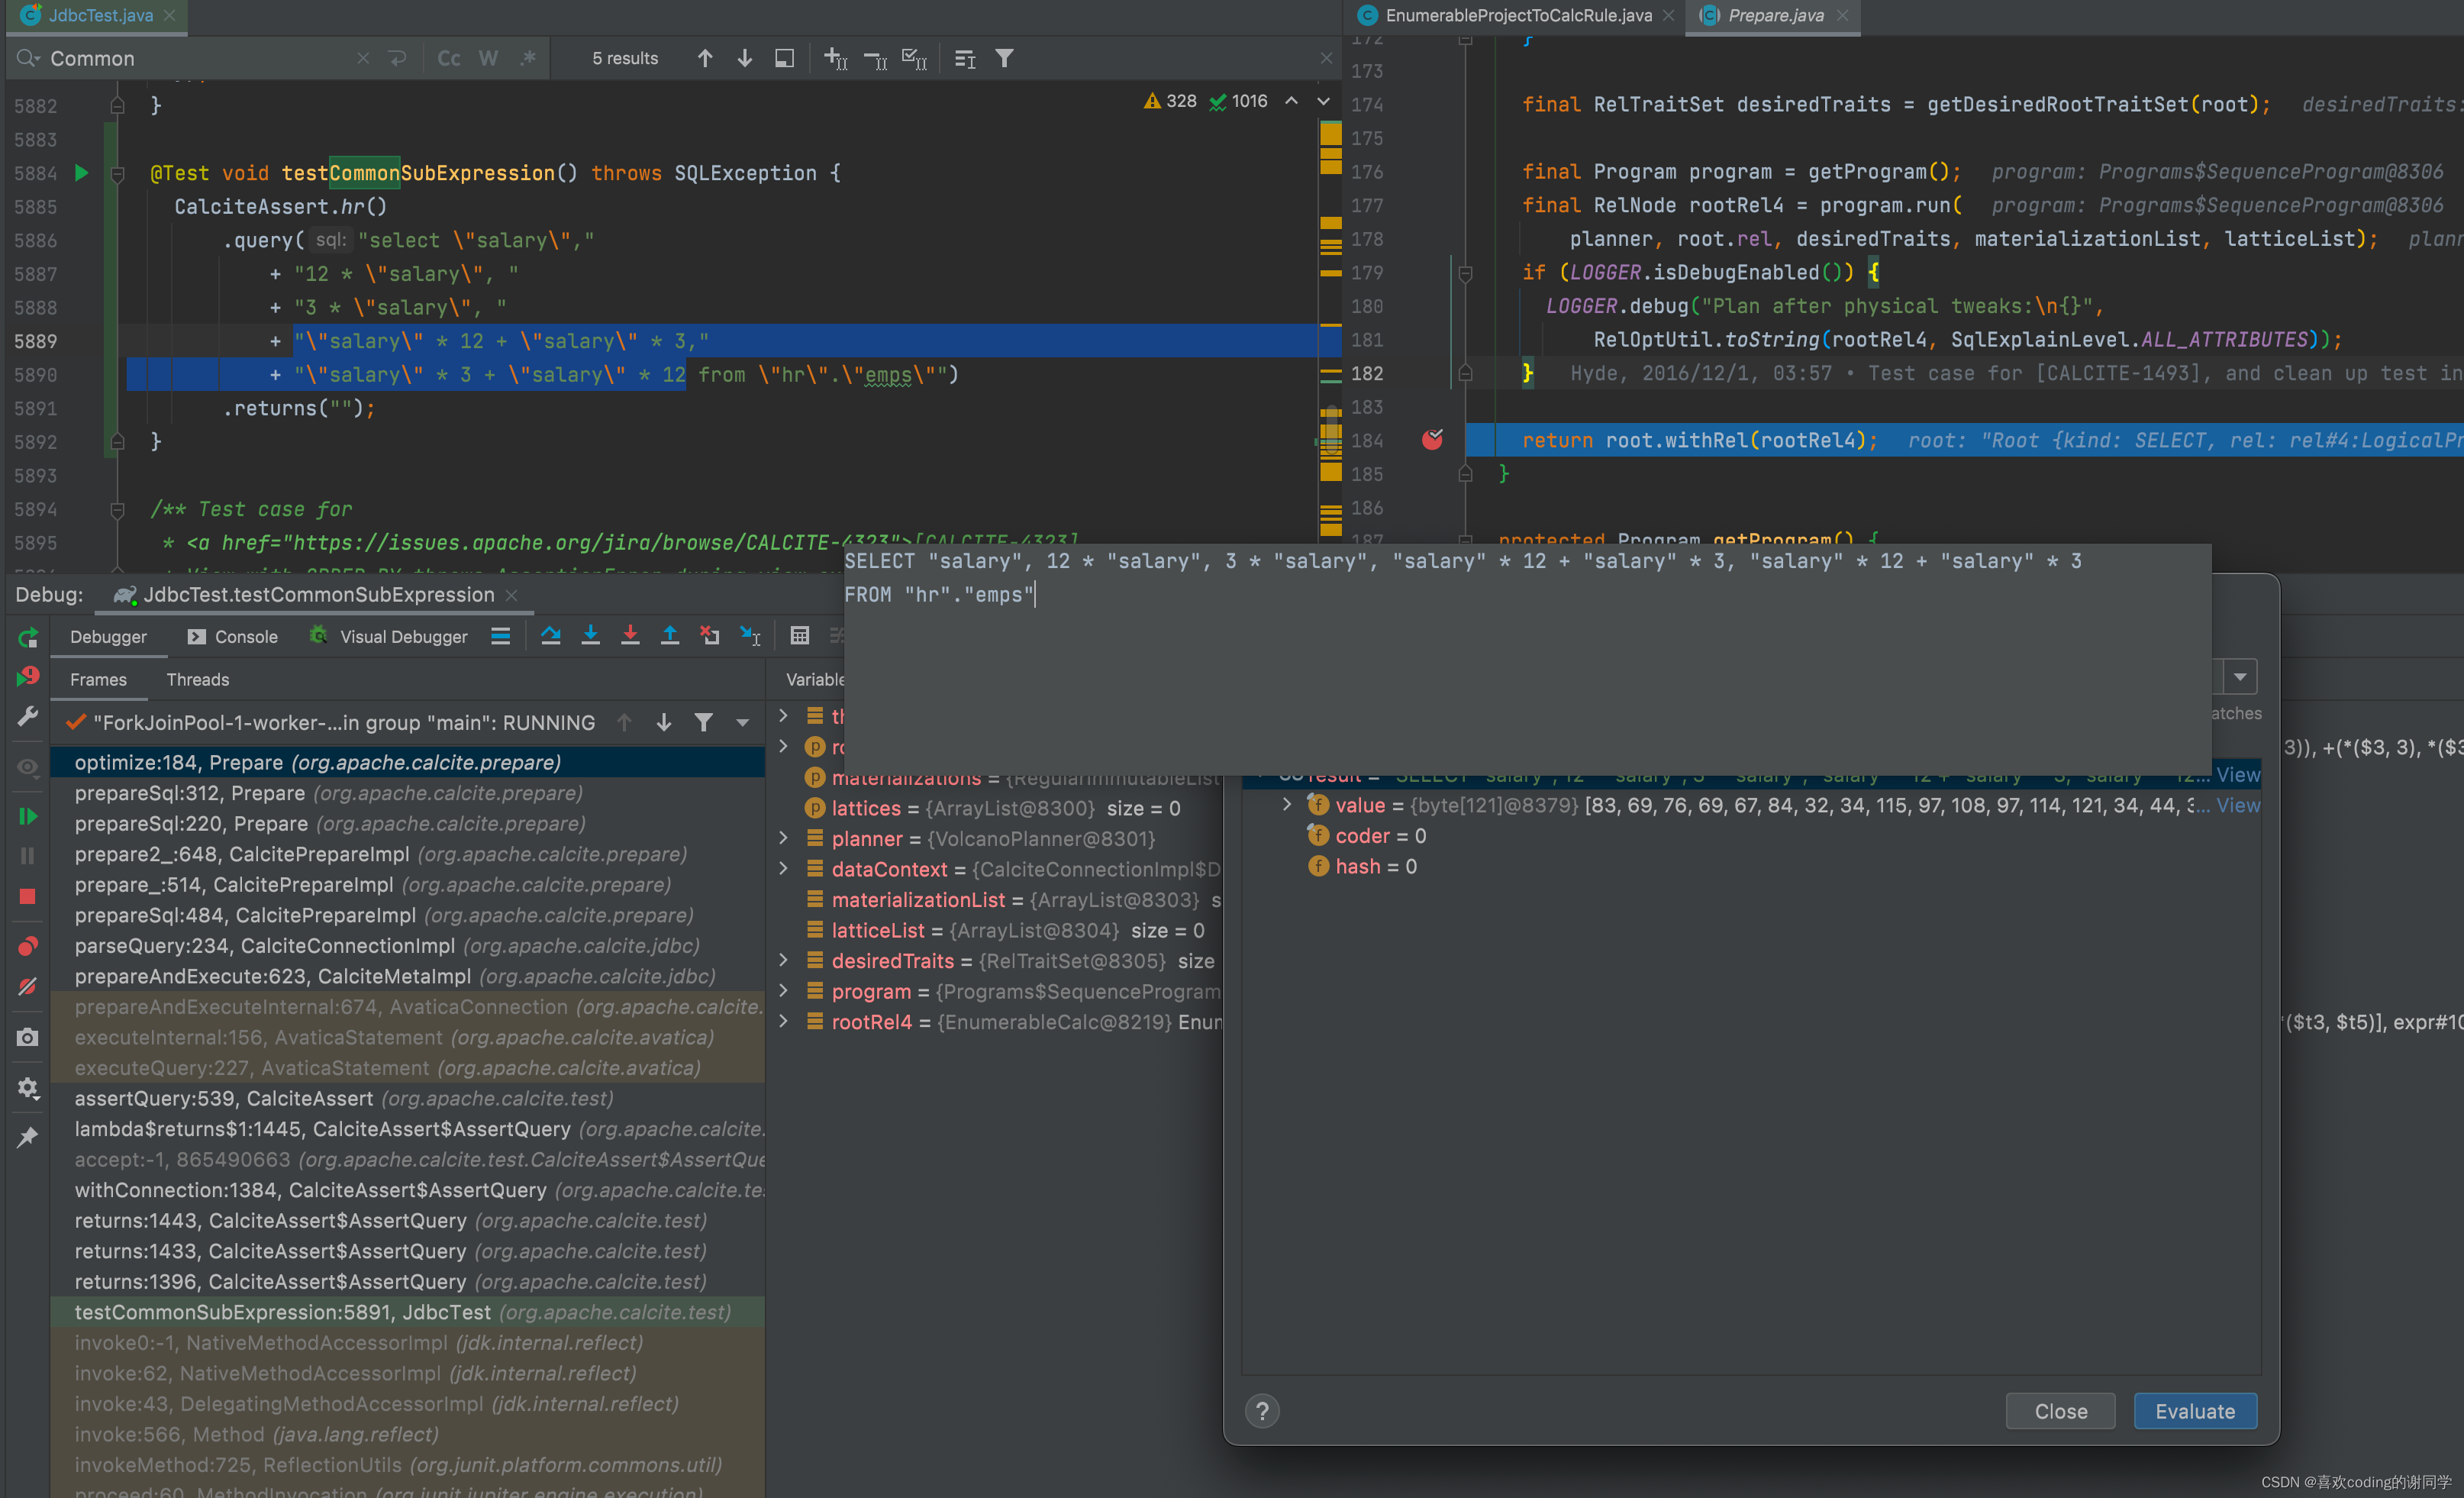Toggle Regex option in search bar
This screenshot has height=1498, width=2464.
[x=528, y=59]
